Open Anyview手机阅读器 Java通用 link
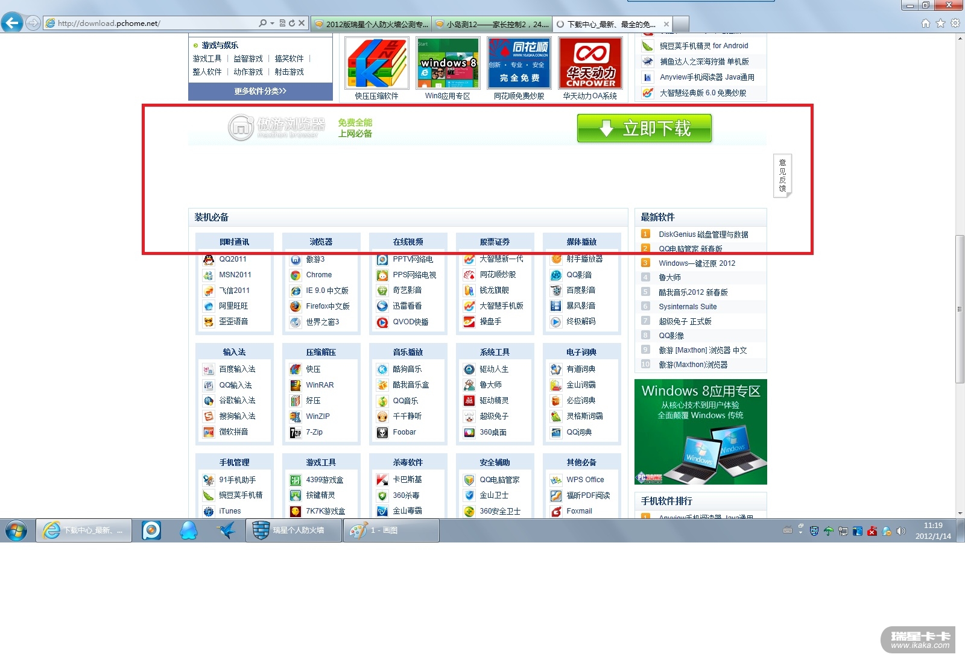The height and width of the screenshot is (660, 965). click(707, 77)
